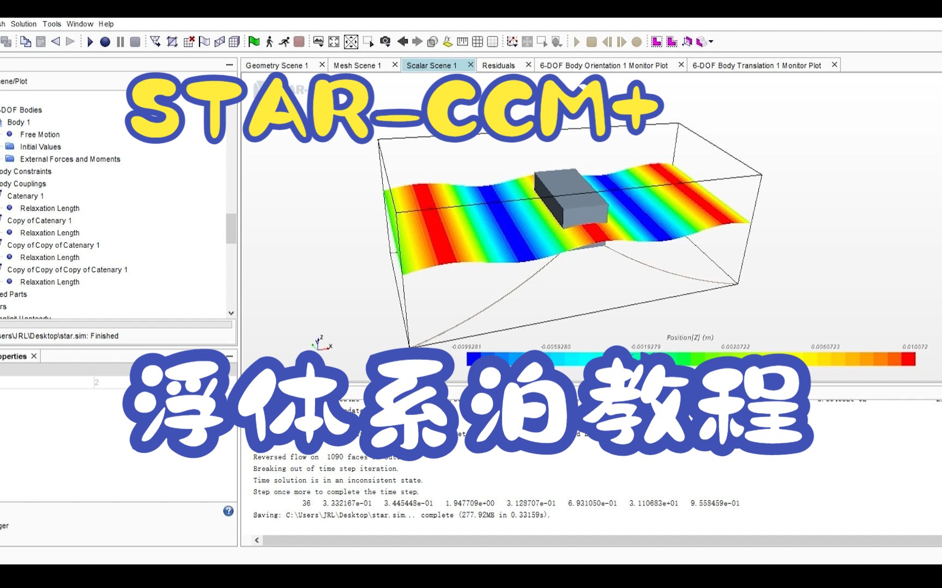
Task: Close the Residuals tab
Action: coord(528,65)
